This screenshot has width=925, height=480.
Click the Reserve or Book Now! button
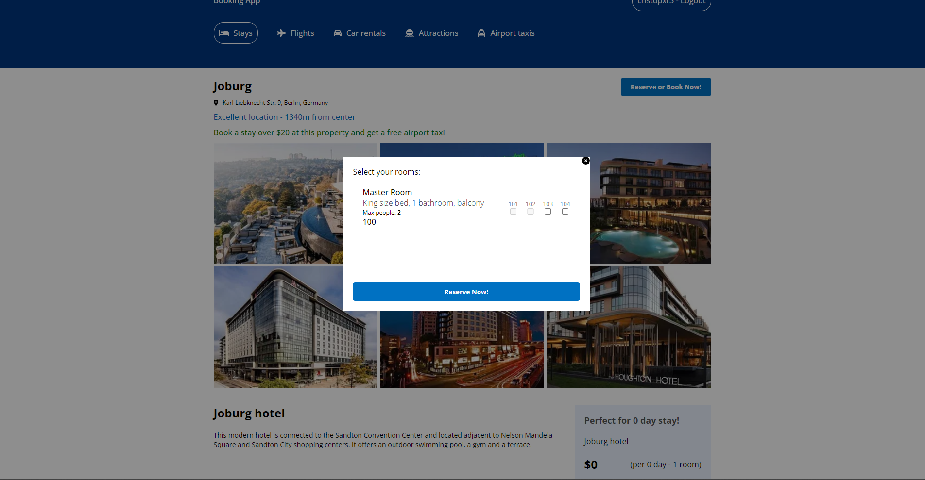[x=666, y=87]
